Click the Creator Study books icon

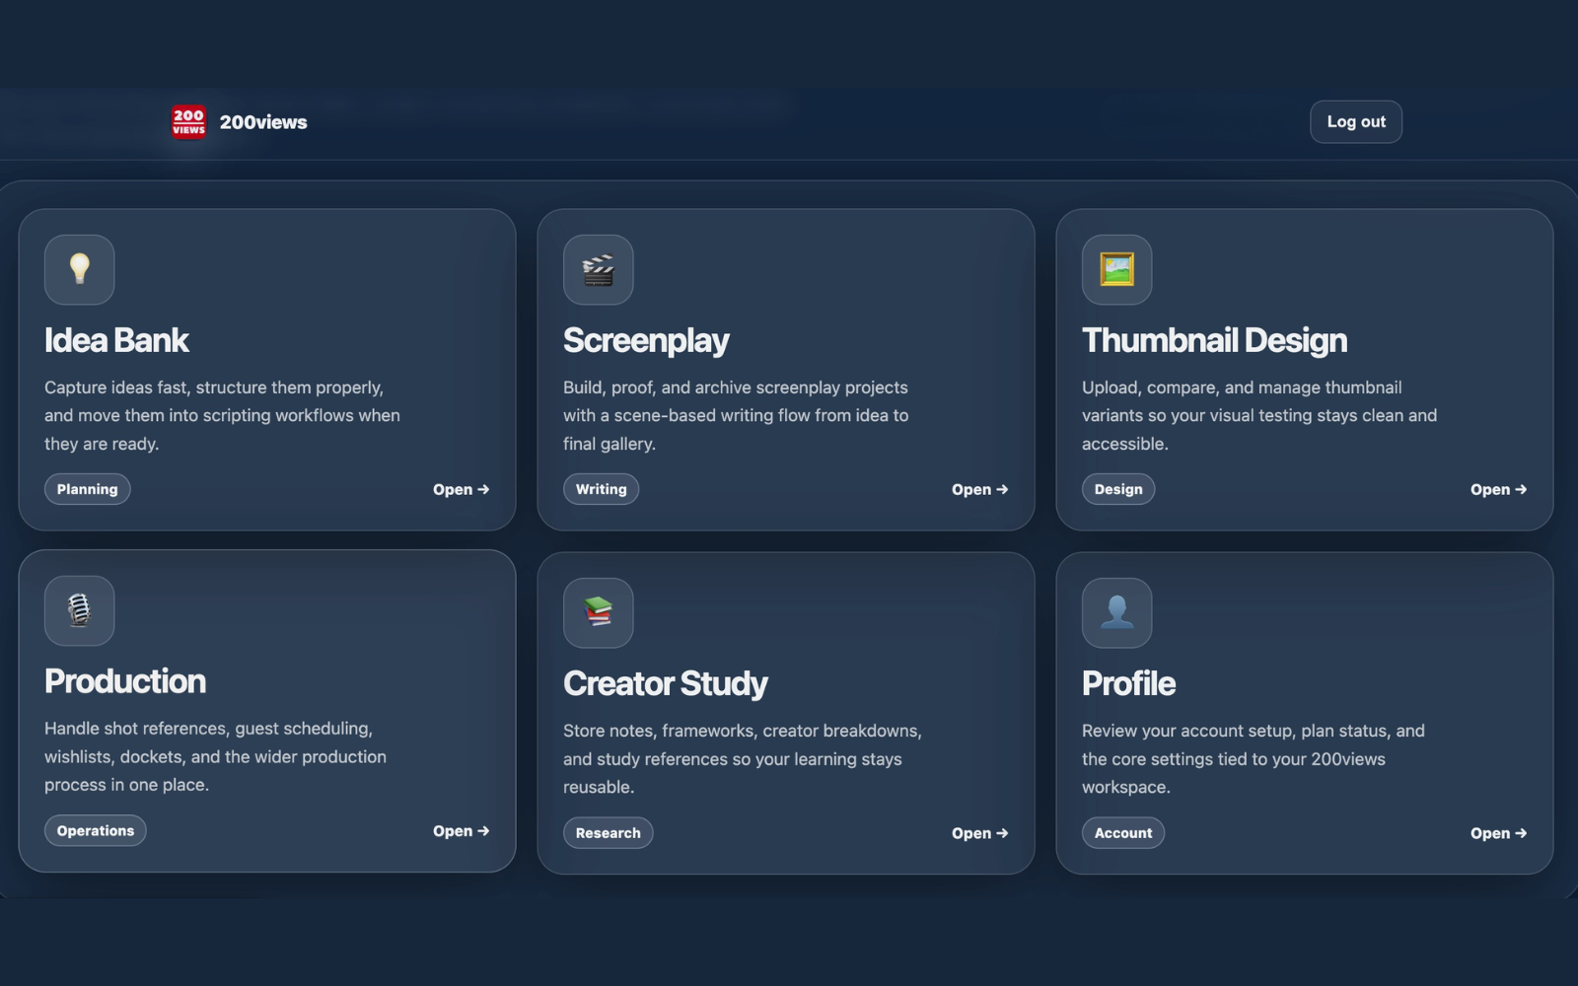[598, 612]
